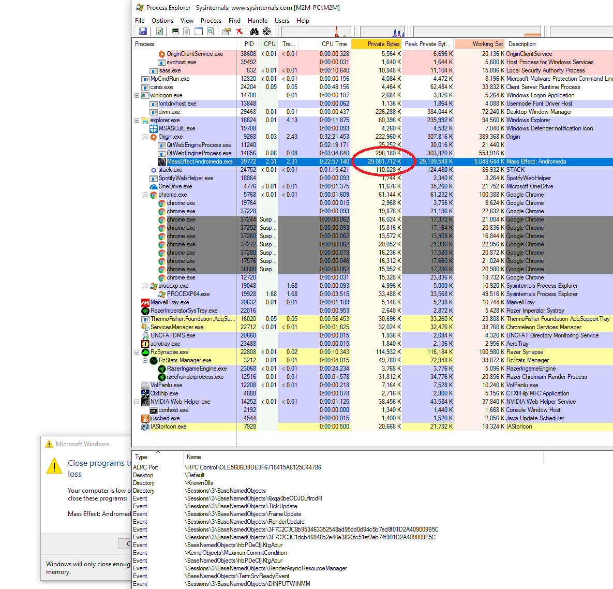Image resolution: width=613 pixels, height=589 pixels.
Task: Collapse the winlogon.exe tree node
Action: (137, 95)
